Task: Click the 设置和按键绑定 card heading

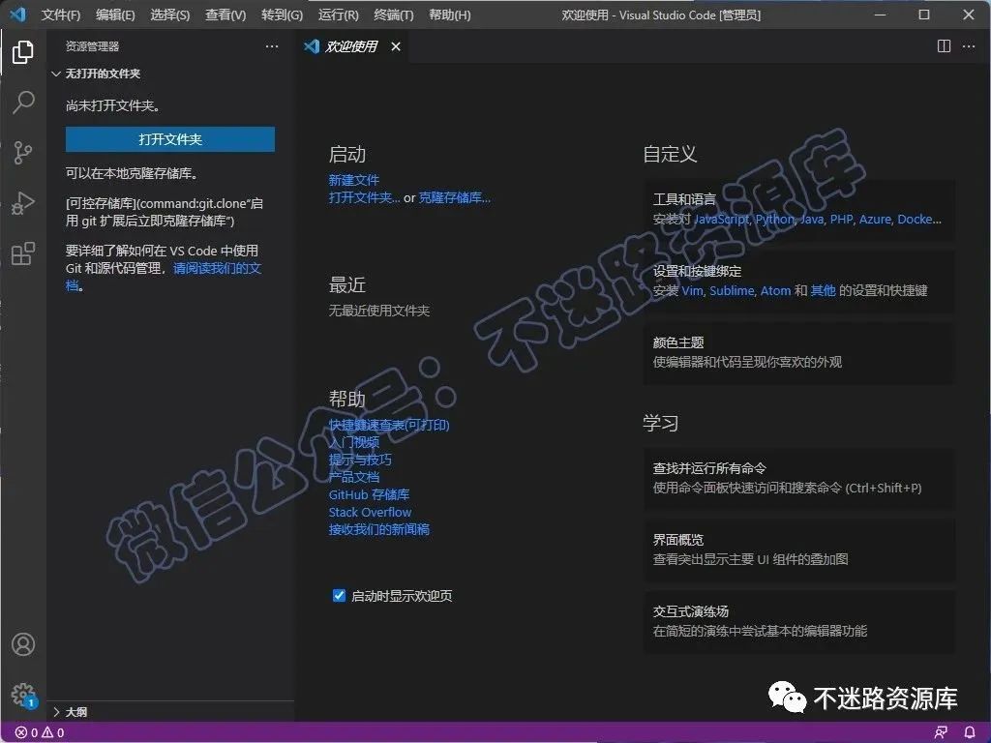Action: coord(697,271)
